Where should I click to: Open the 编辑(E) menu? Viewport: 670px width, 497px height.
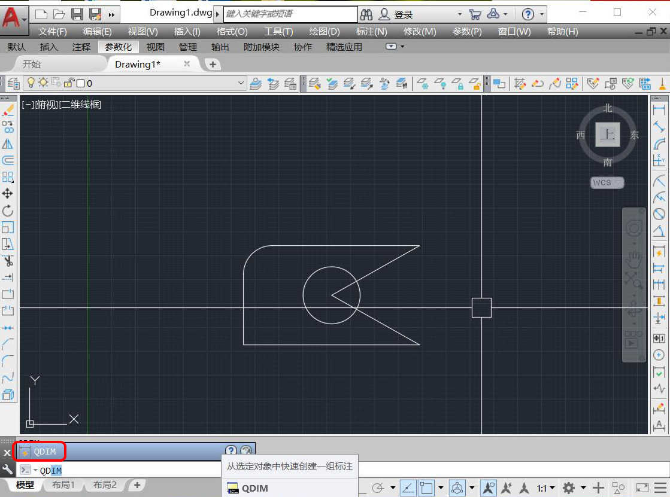pos(97,32)
